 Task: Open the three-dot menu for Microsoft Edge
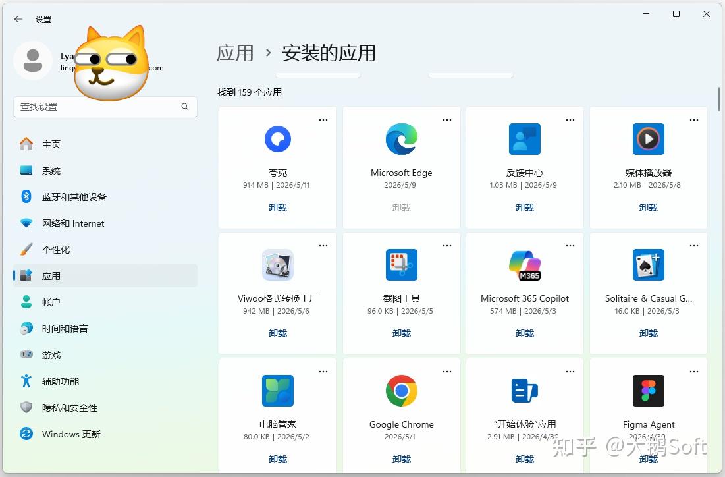click(447, 120)
